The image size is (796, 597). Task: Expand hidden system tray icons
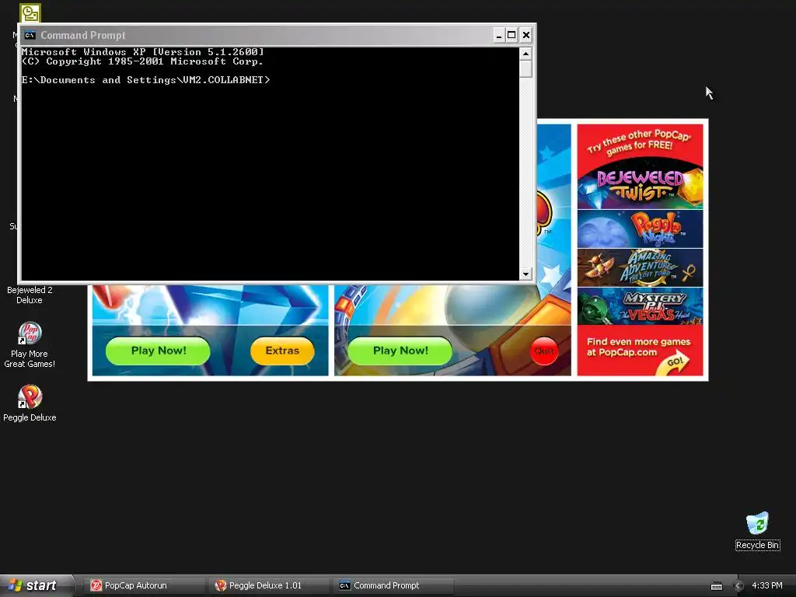coord(738,586)
